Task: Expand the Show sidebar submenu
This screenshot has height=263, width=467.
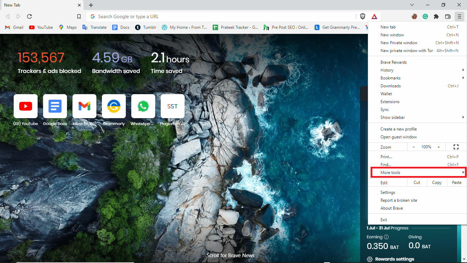Action: pos(417,117)
